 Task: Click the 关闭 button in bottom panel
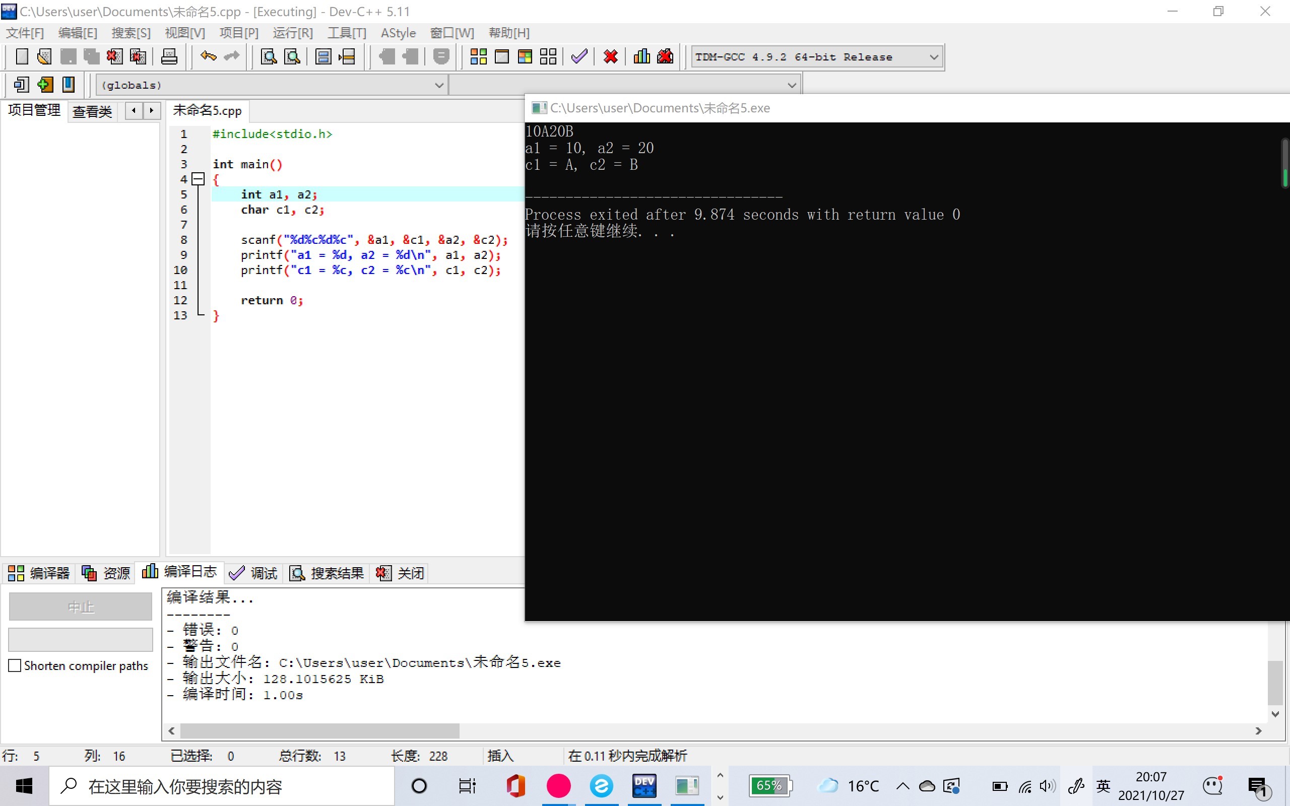click(400, 573)
